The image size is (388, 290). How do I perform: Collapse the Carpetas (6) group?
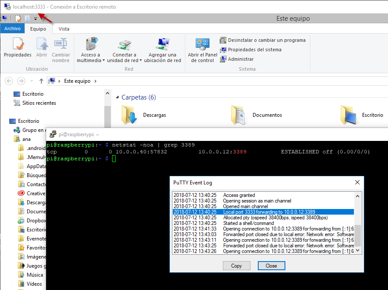pyautogui.click(x=117, y=97)
